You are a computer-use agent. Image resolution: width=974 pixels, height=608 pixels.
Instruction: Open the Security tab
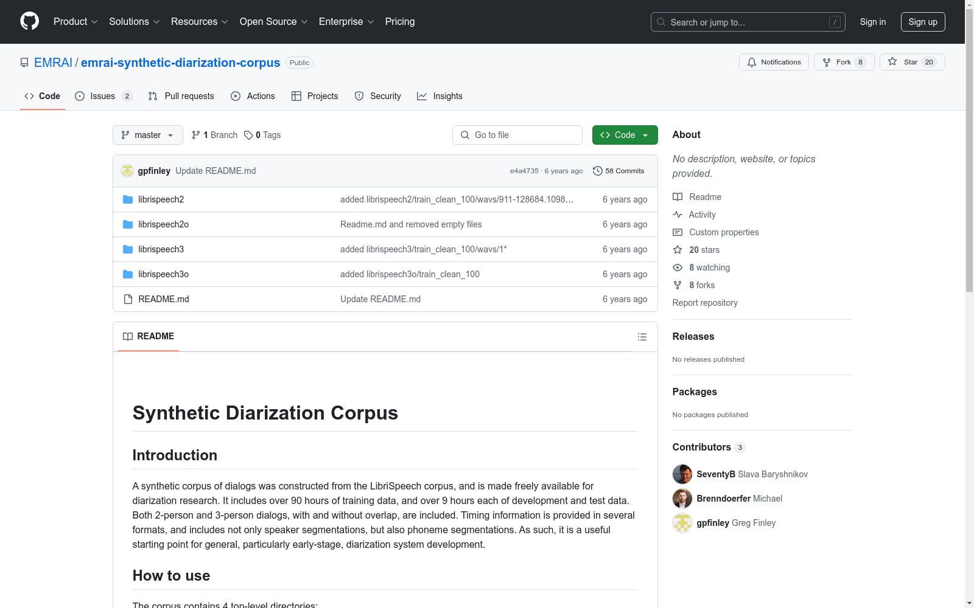pyautogui.click(x=378, y=96)
